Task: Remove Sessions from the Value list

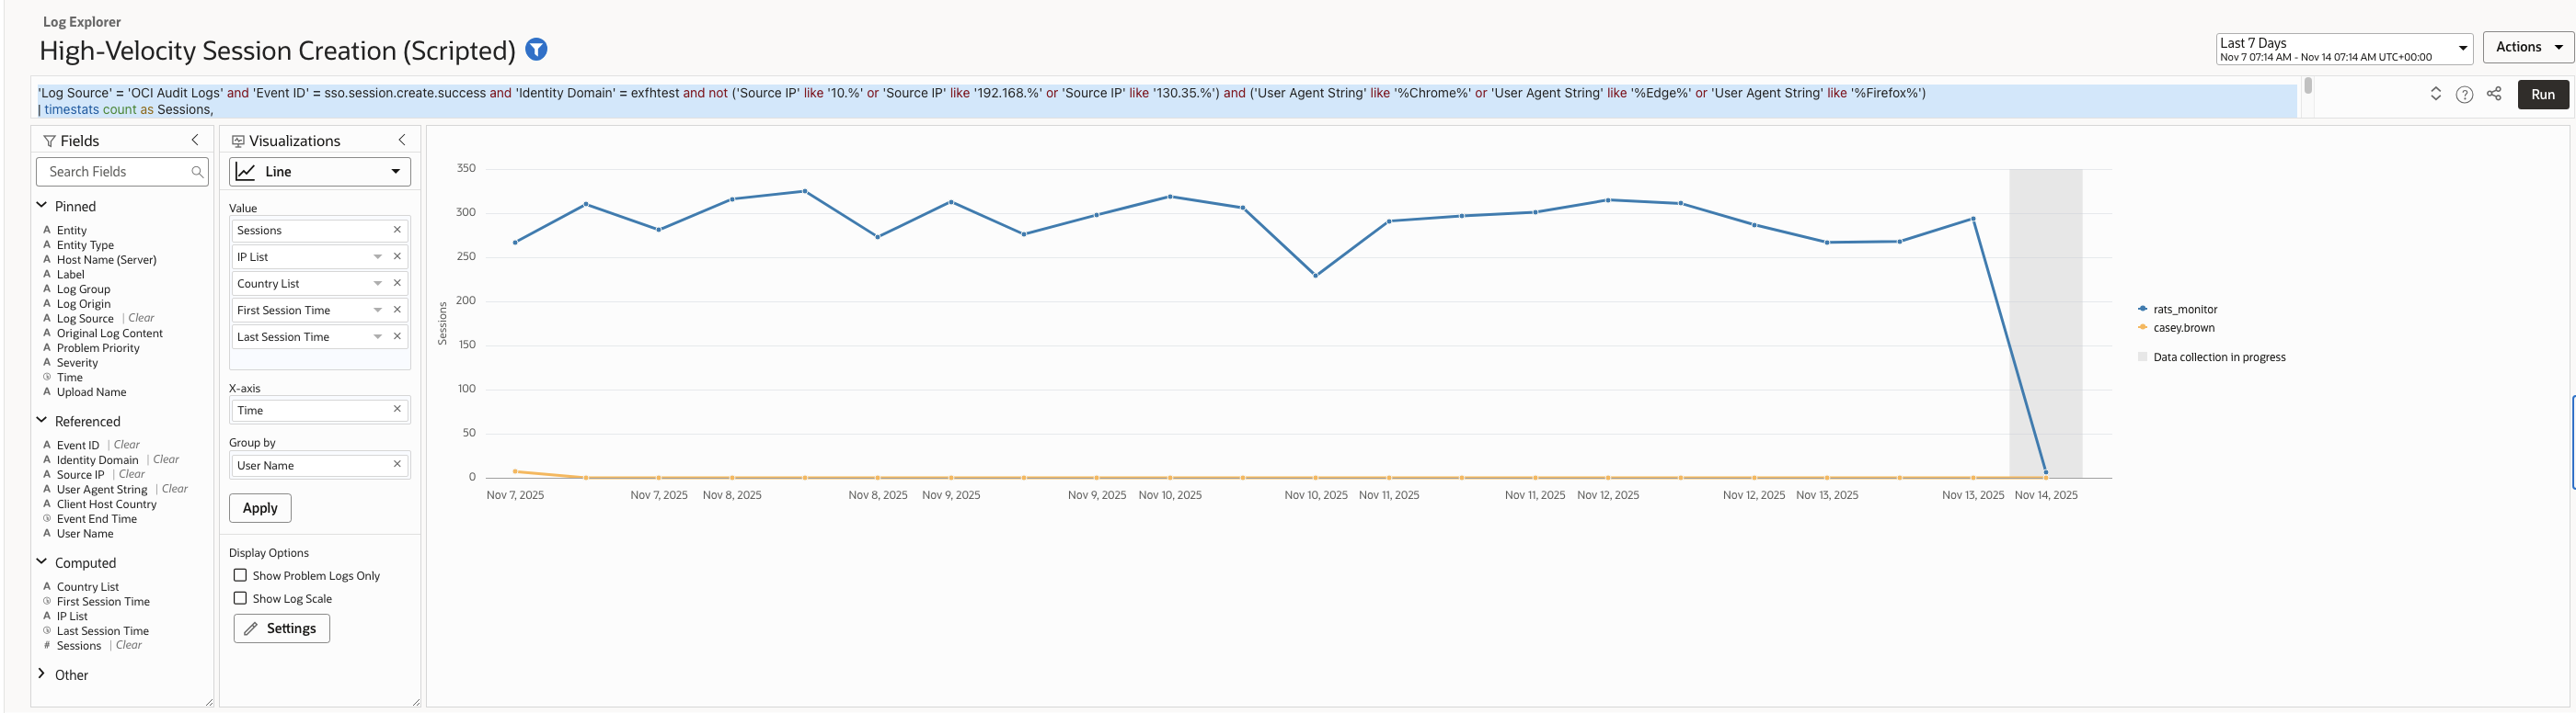Action: (397, 230)
